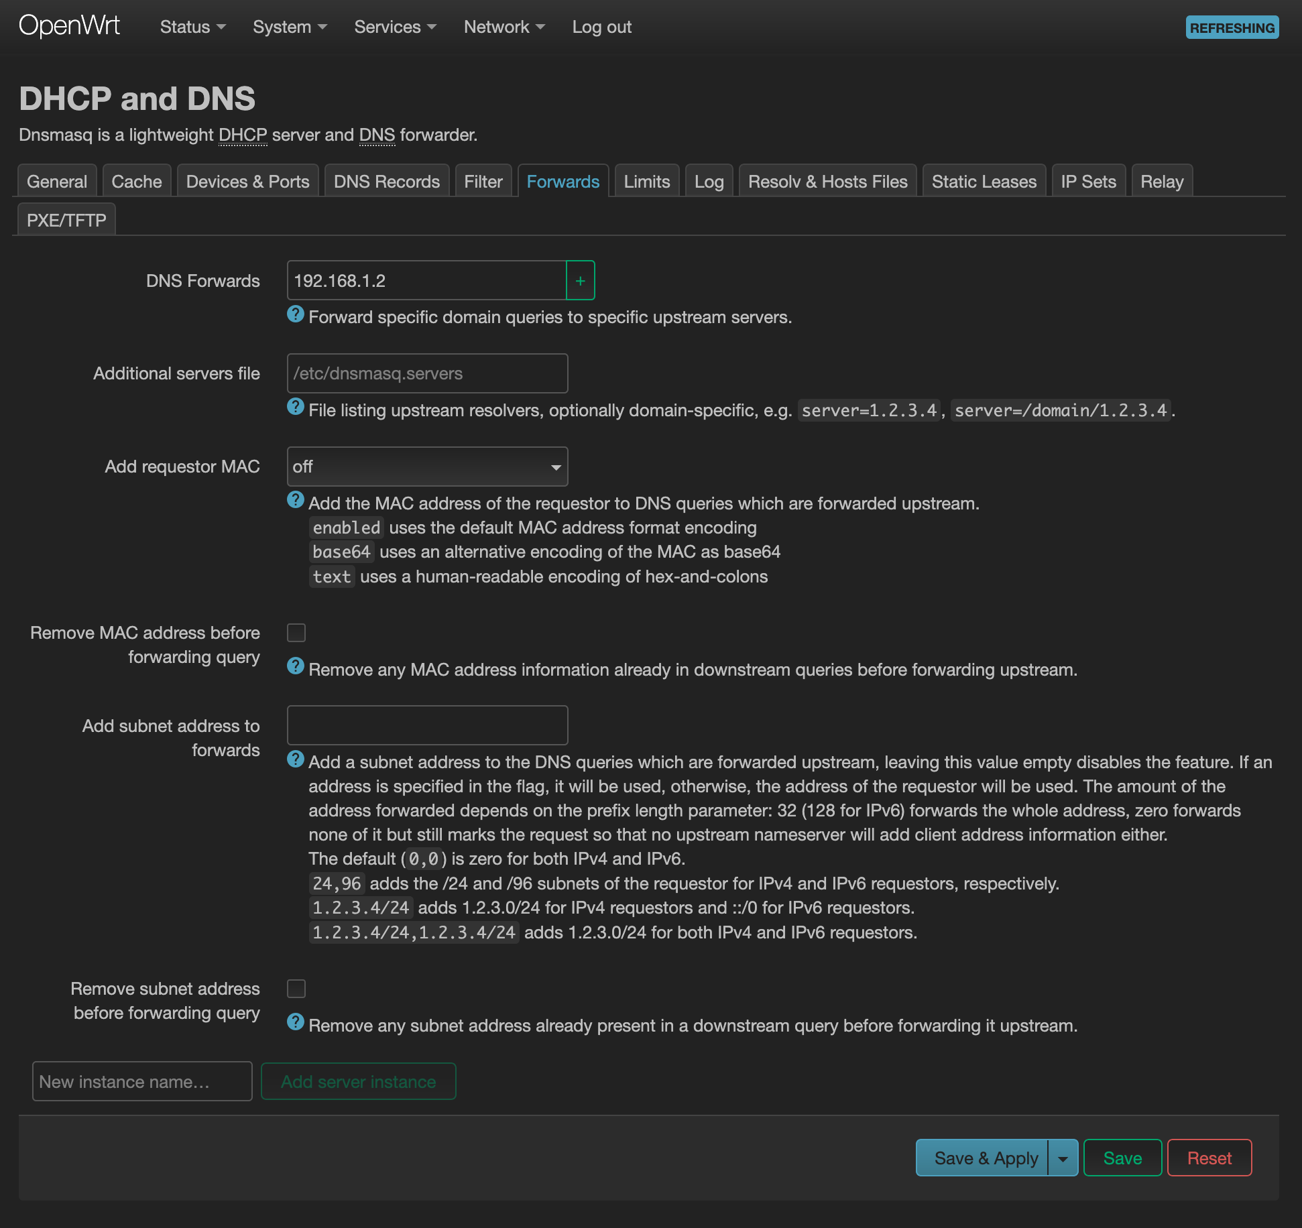The height and width of the screenshot is (1228, 1302).
Task: Click the DNS abbreviation in description
Action: coord(377,135)
